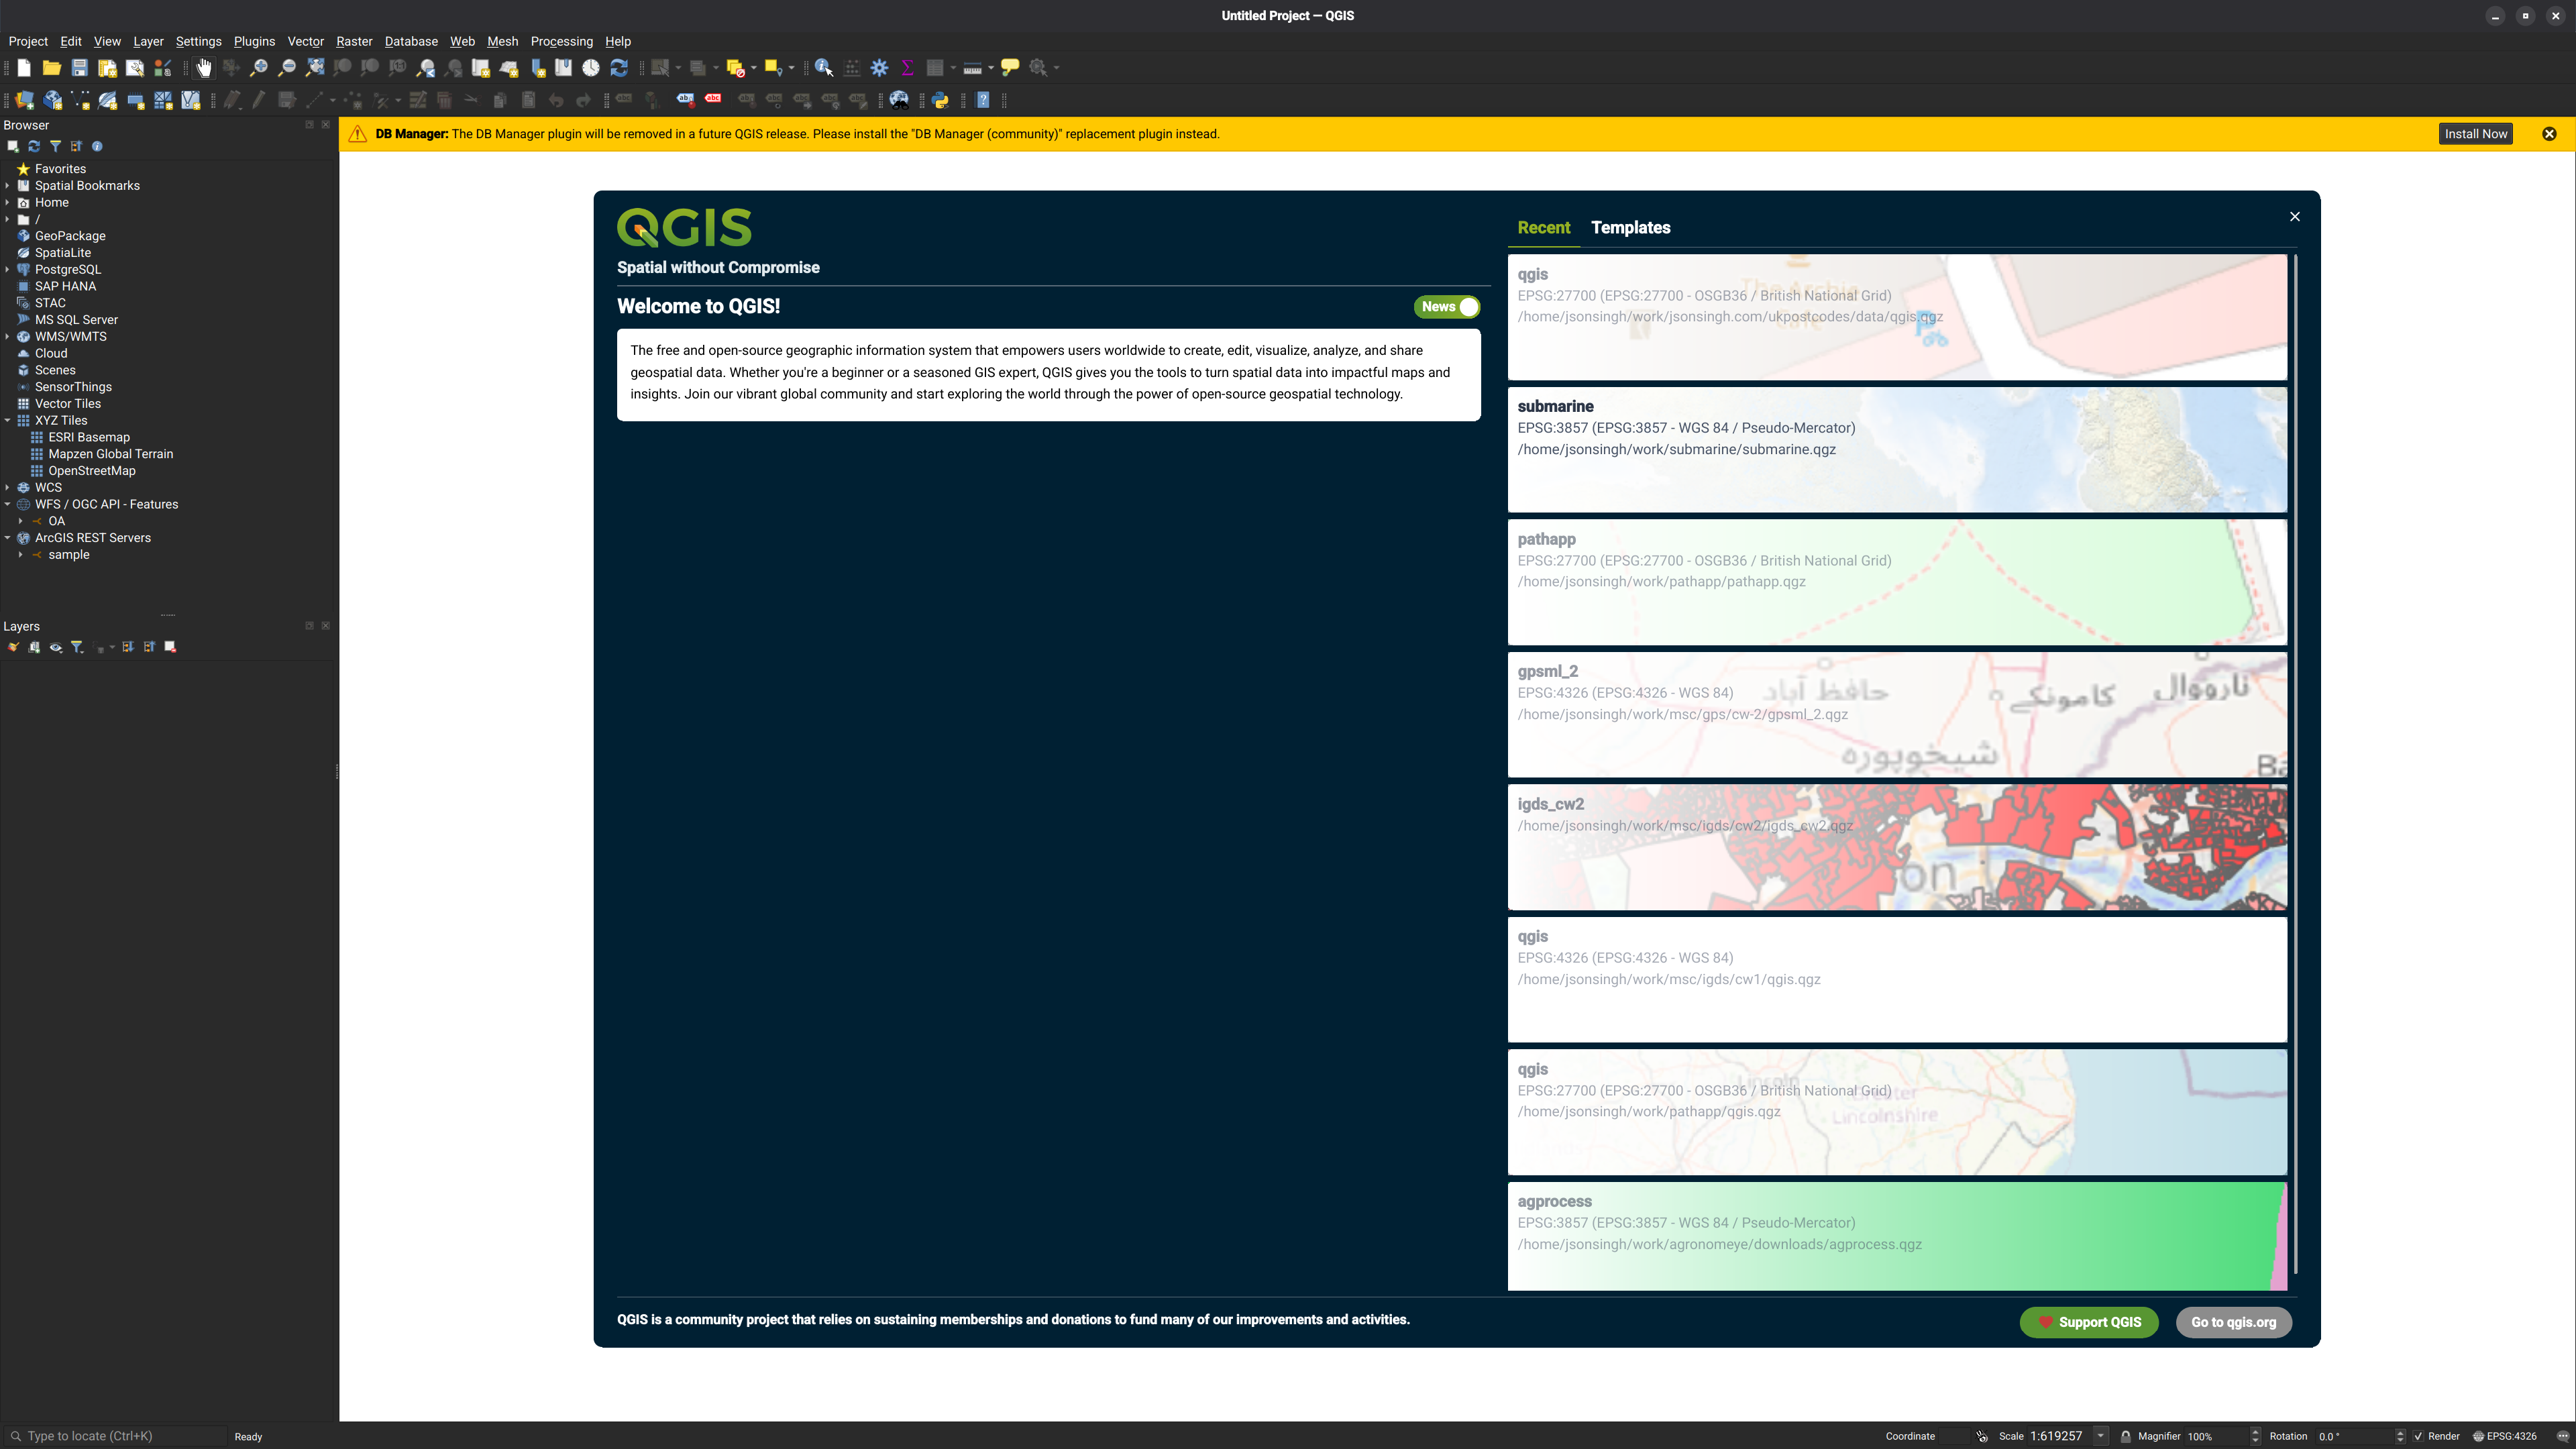Increase the Magnifier value with the up arrow
The height and width of the screenshot is (1449, 2576).
point(2255,1432)
